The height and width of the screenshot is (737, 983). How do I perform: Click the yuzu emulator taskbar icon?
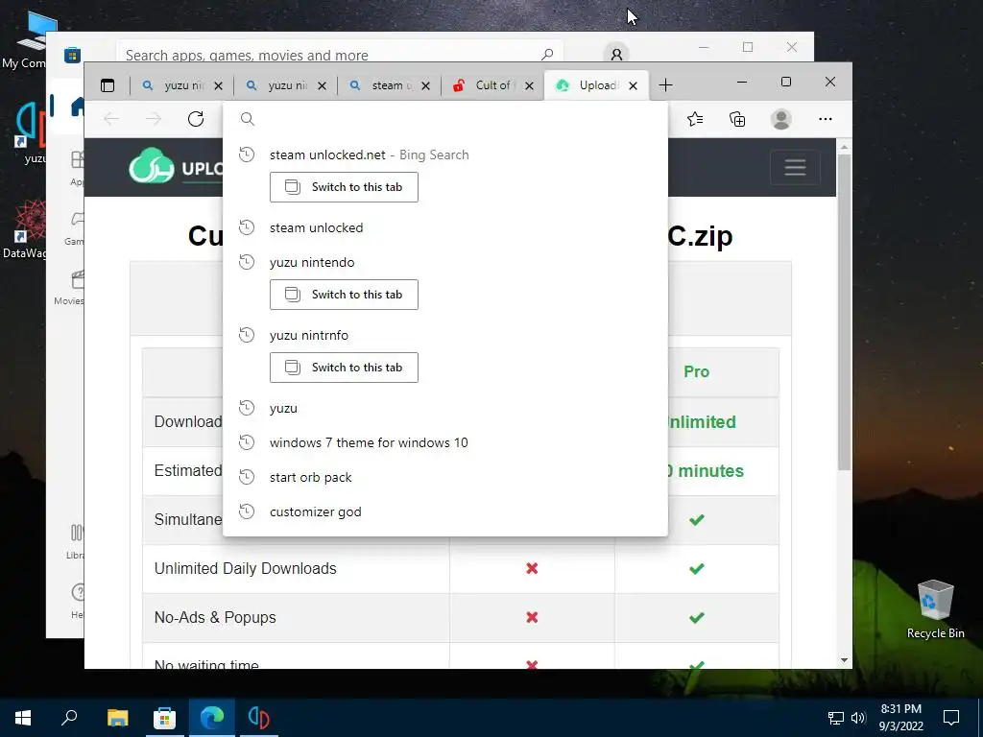[x=259, y=718]
